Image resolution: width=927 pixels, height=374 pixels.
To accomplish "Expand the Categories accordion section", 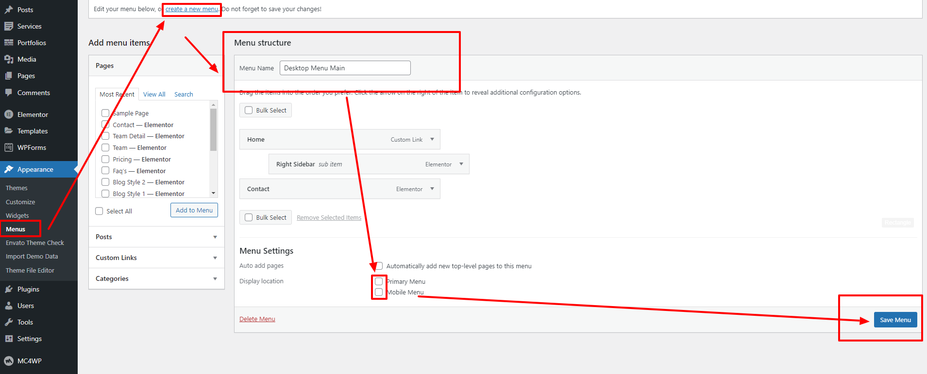I will pyautogui.click(x=215, y=278).
